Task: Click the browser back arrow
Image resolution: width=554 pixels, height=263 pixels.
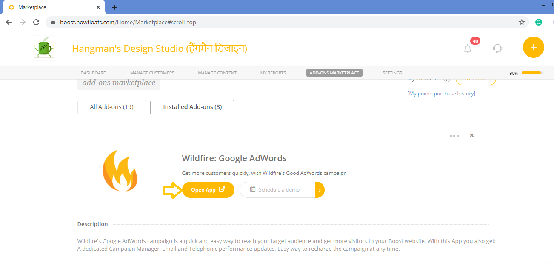Action: pyautogui.click(x=9, y=22)
